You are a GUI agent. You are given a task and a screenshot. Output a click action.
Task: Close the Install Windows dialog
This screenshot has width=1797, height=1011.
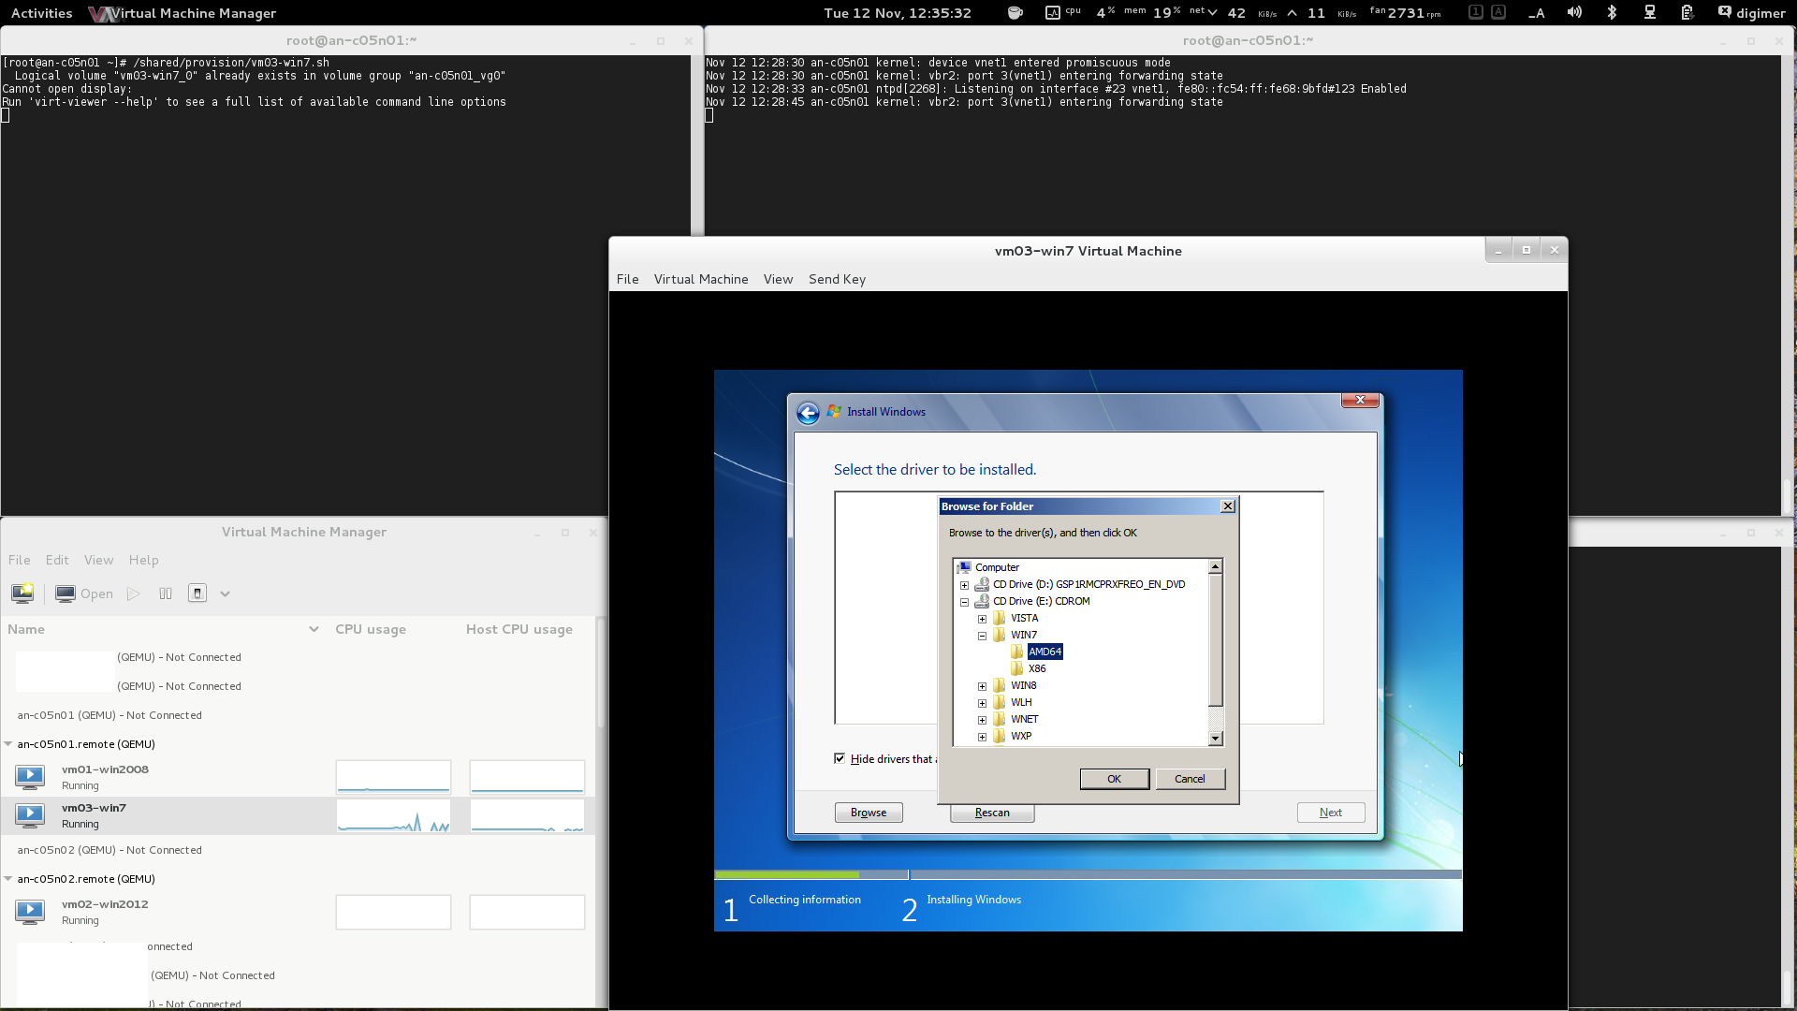click(1360, 400)
